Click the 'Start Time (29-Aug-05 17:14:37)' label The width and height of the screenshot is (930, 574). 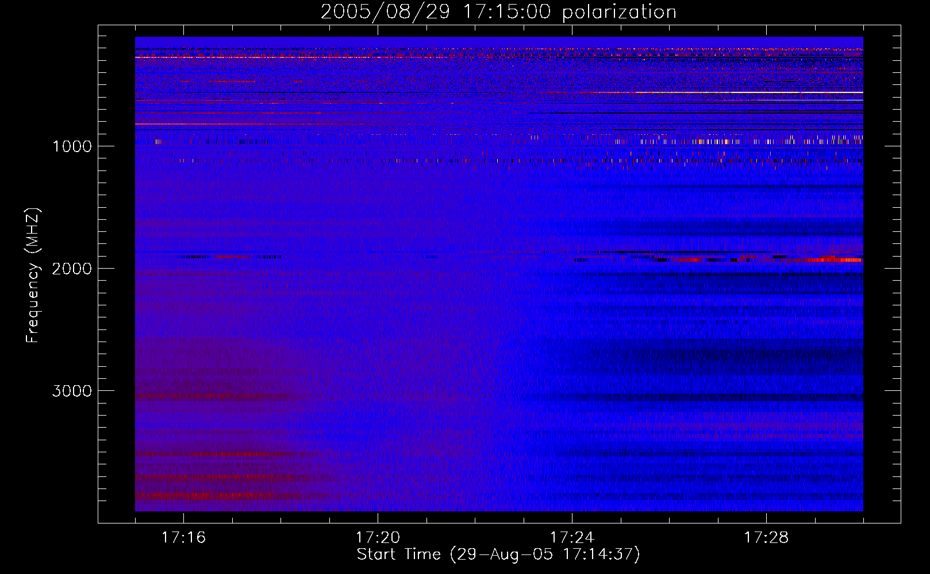coord(498,554)
